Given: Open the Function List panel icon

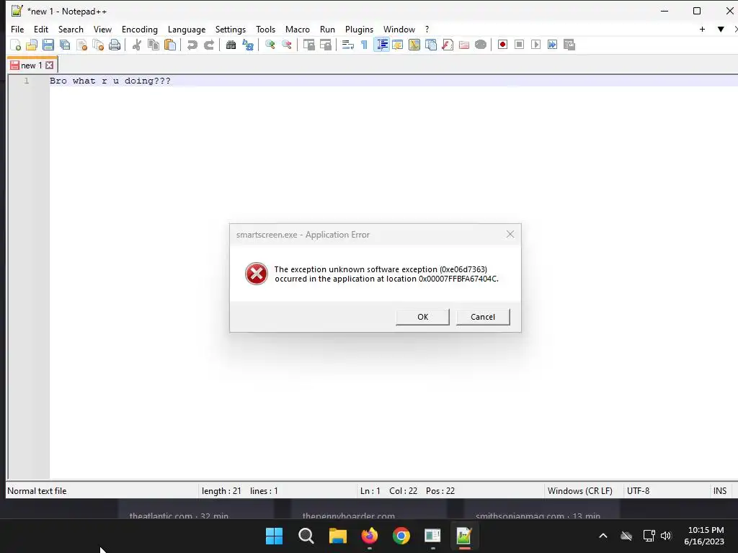Looking at the screenshot, I should (x=448, y=45).
